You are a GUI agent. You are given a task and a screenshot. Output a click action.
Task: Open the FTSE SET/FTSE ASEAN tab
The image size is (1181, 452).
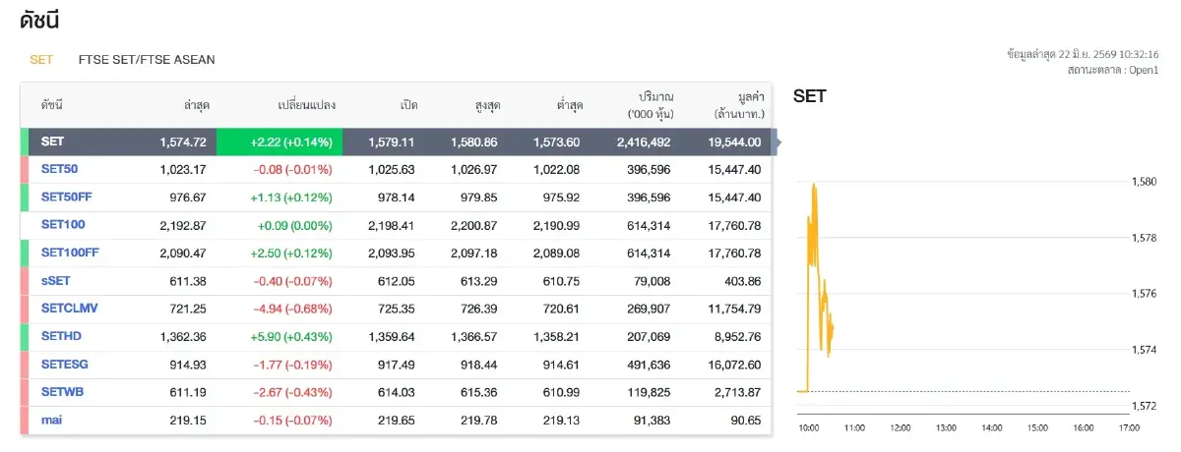[147, 60]
